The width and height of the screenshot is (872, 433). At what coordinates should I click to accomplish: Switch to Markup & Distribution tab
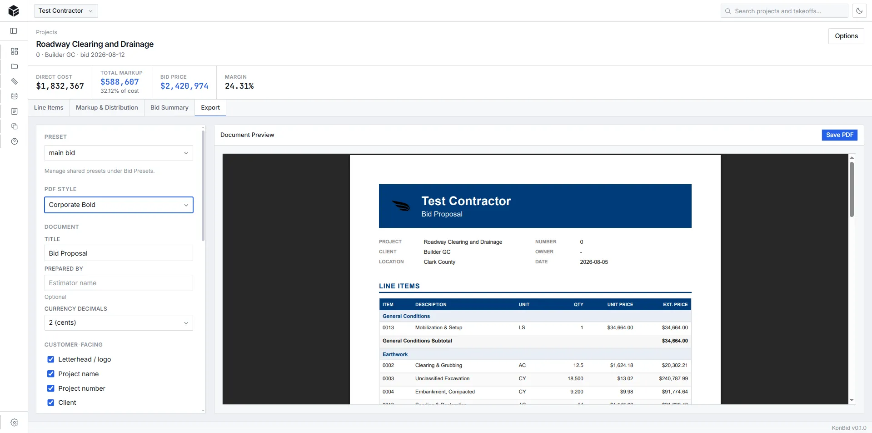tap(107, 108)
